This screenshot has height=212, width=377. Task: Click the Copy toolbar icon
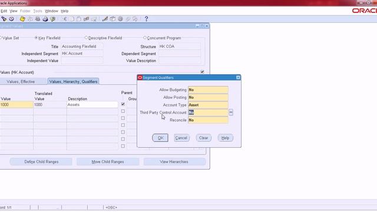point(72,19)
